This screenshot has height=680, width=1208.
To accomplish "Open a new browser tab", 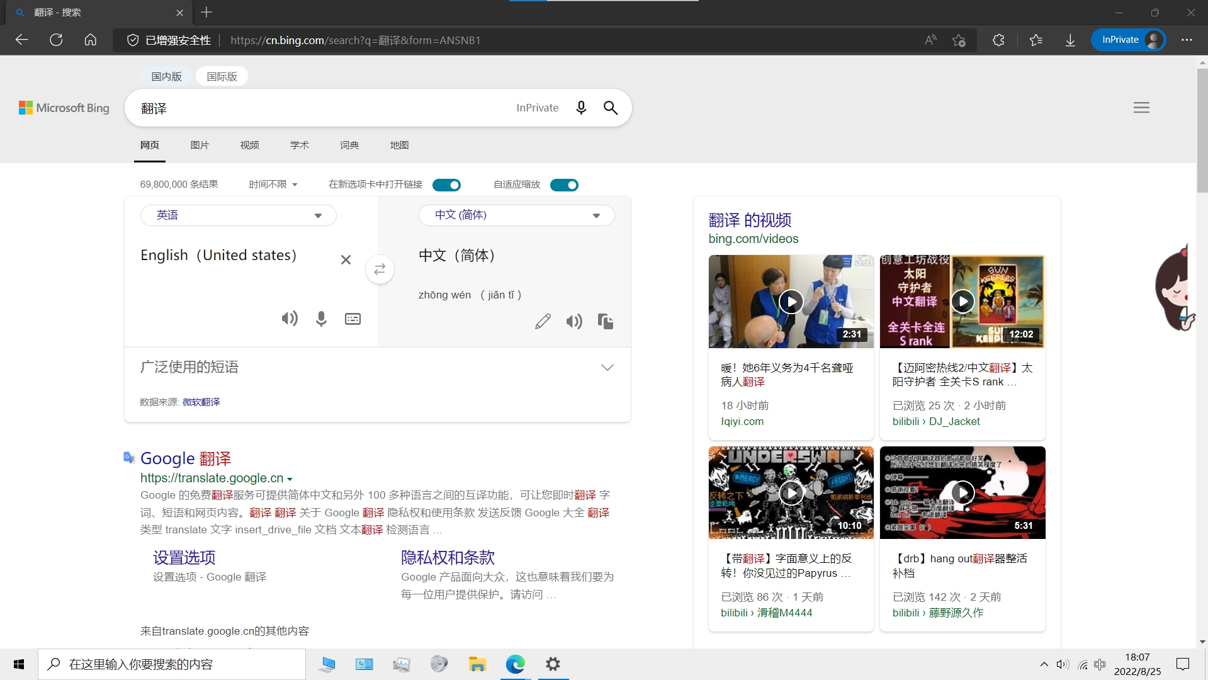I will click(206, 12).
